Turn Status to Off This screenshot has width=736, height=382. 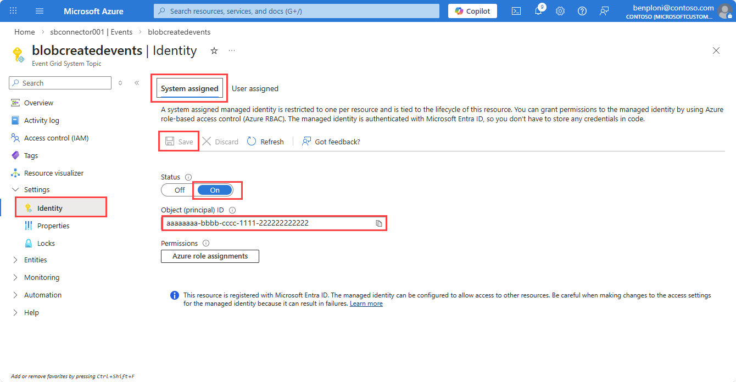(179, 190)
